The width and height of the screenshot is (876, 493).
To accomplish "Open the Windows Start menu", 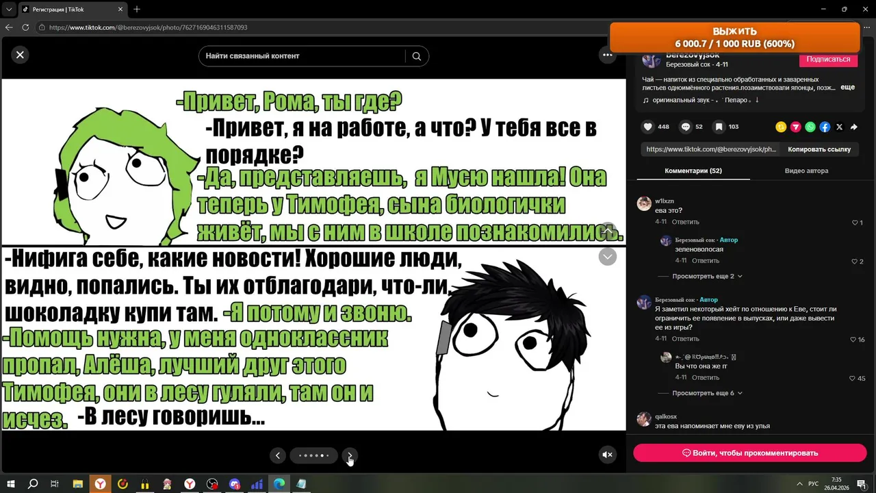I will (x=11, y=483).
